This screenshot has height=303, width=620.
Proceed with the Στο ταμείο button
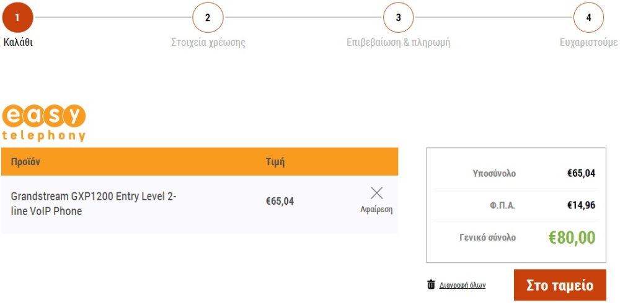point(560,285)
